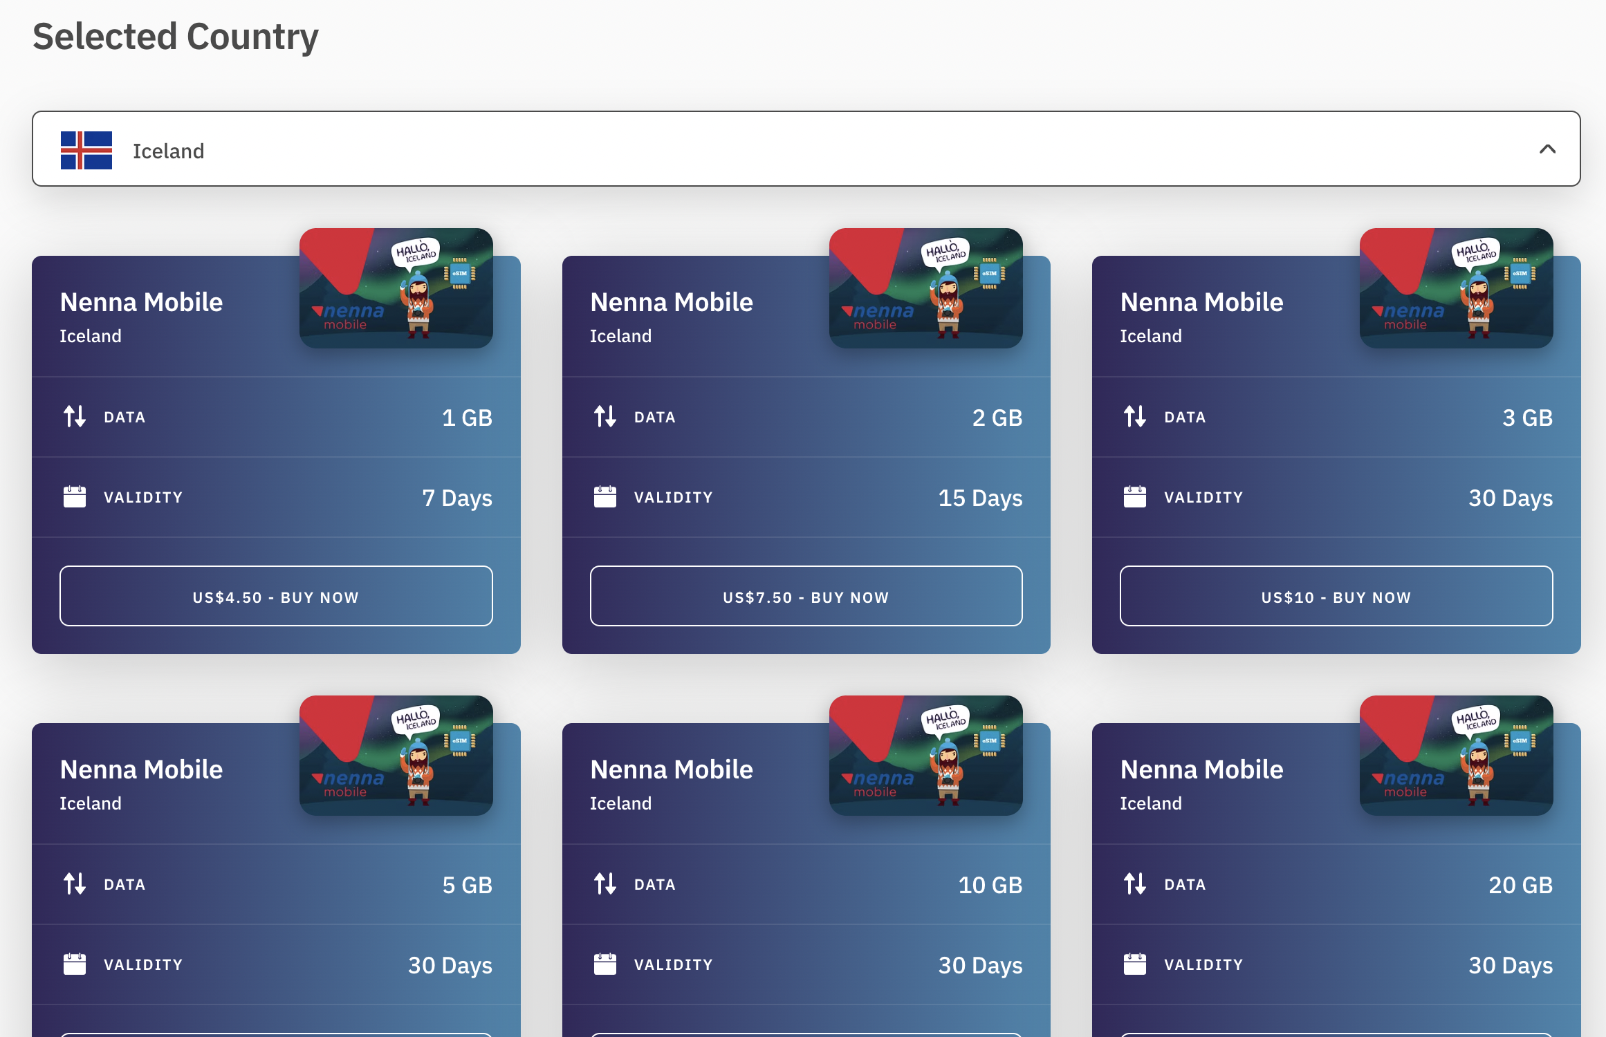1606x1037 pixels.
Task: Click 'Nenna Mobile' title on 1 GB card
Action: coord(141,302)
